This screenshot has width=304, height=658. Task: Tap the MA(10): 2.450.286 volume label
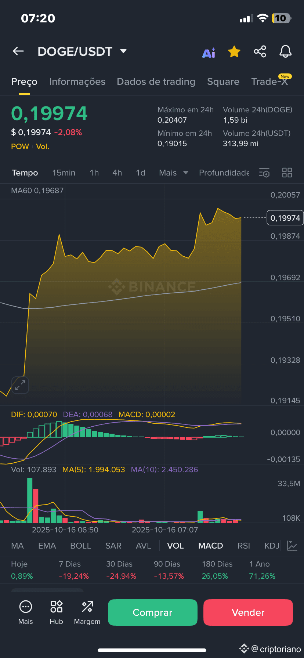[164, 470]
